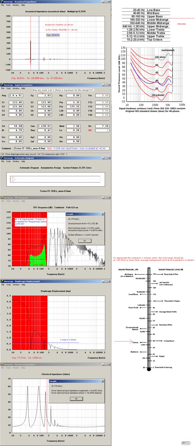Click the OD field showing 1

pyautogui.click(x=102, y=130)
